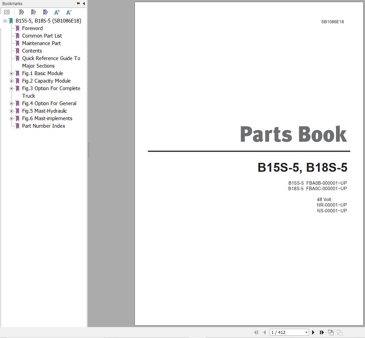
Task: Click the previous view icon
Action: pos(331,332)
